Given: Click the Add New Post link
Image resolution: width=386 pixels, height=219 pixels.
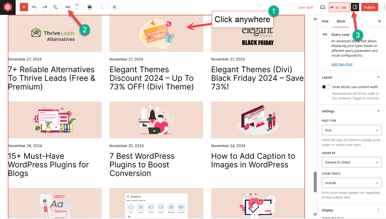Looking at the screenshot, I should point(342,64).
